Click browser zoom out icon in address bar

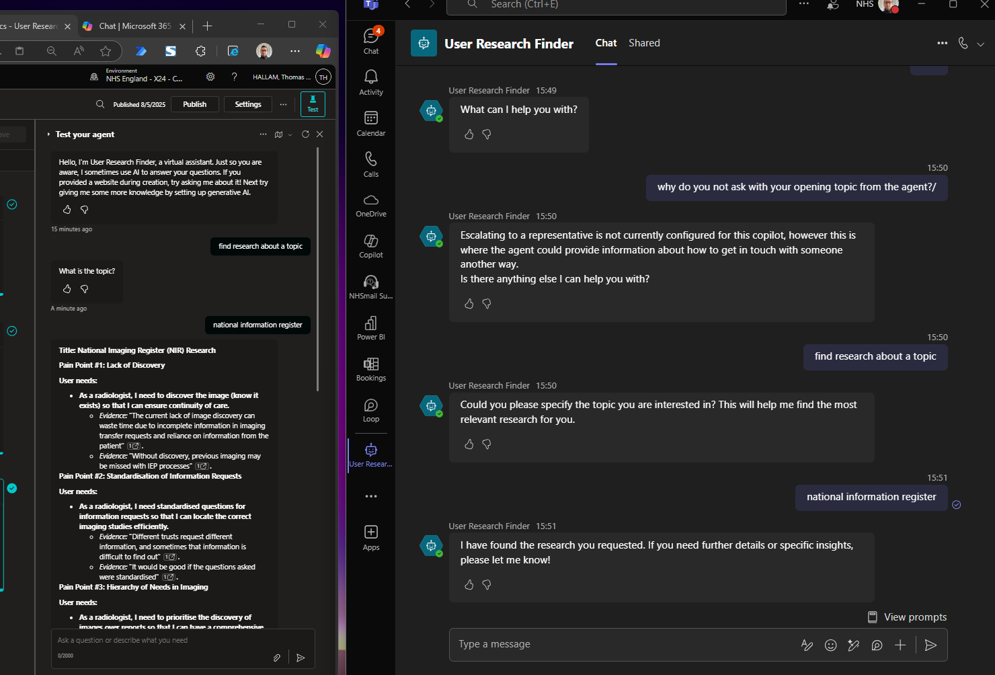point(52,51)
